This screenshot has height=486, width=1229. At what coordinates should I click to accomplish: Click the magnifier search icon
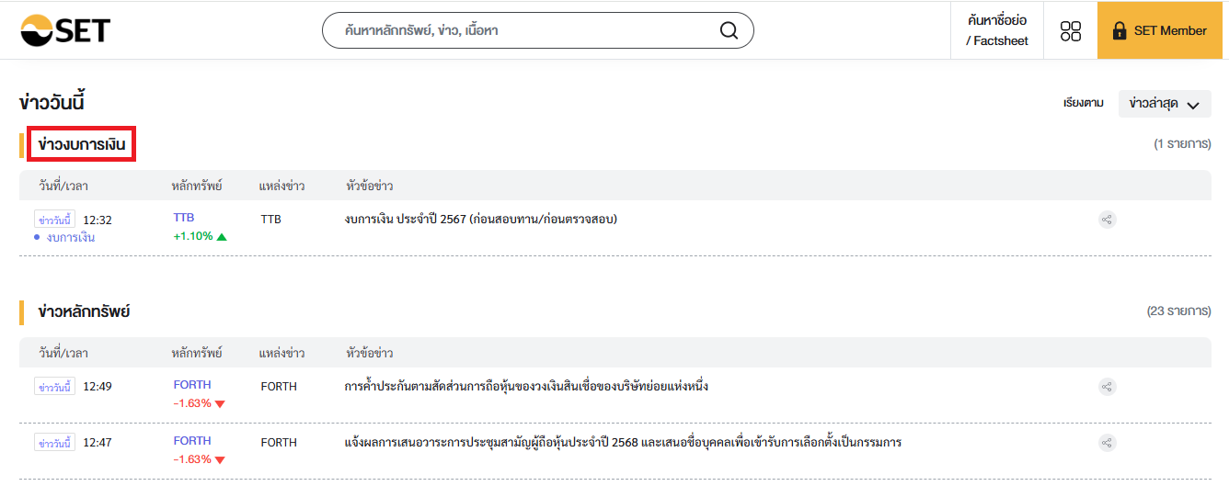(729, 30)
